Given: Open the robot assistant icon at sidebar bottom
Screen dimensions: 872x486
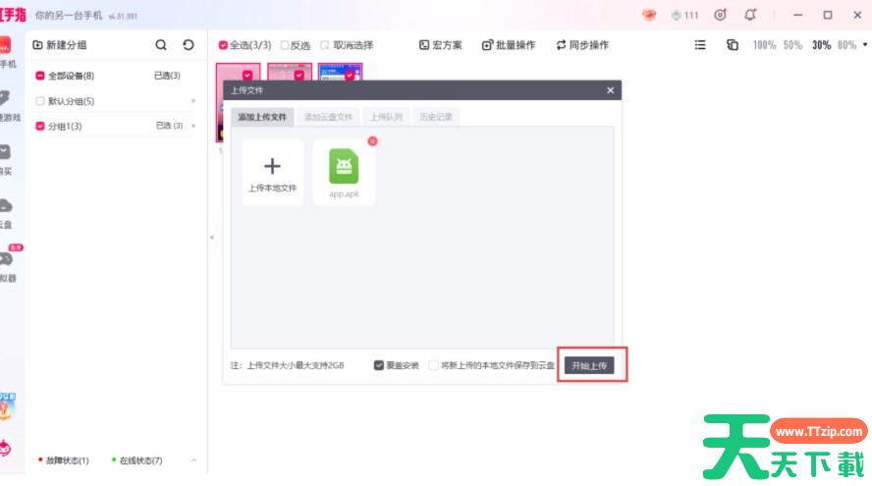Looking at the screenshot, I should [5, 447].
